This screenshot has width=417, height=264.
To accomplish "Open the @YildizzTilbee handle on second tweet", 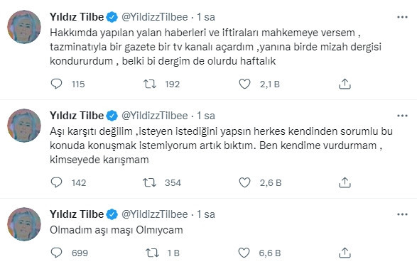I will coord(155,116).
